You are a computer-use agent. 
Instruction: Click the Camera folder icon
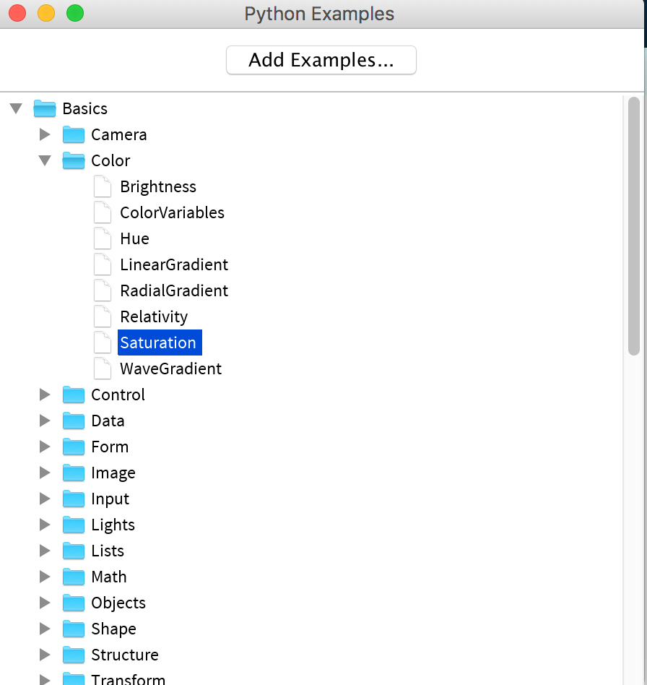tap(74, 134)
